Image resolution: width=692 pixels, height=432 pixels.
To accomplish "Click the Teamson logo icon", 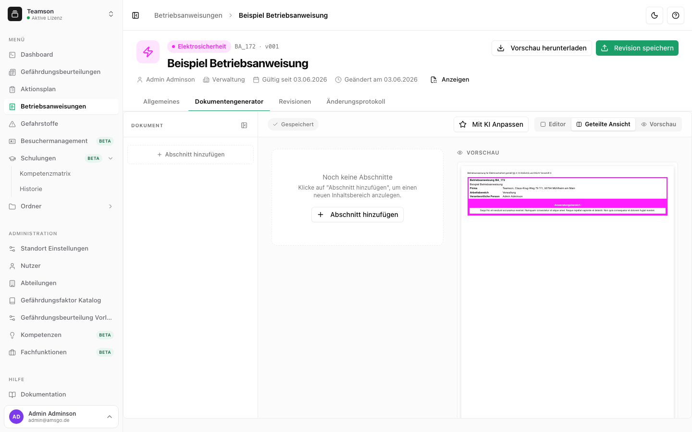I will pos(15,14).
